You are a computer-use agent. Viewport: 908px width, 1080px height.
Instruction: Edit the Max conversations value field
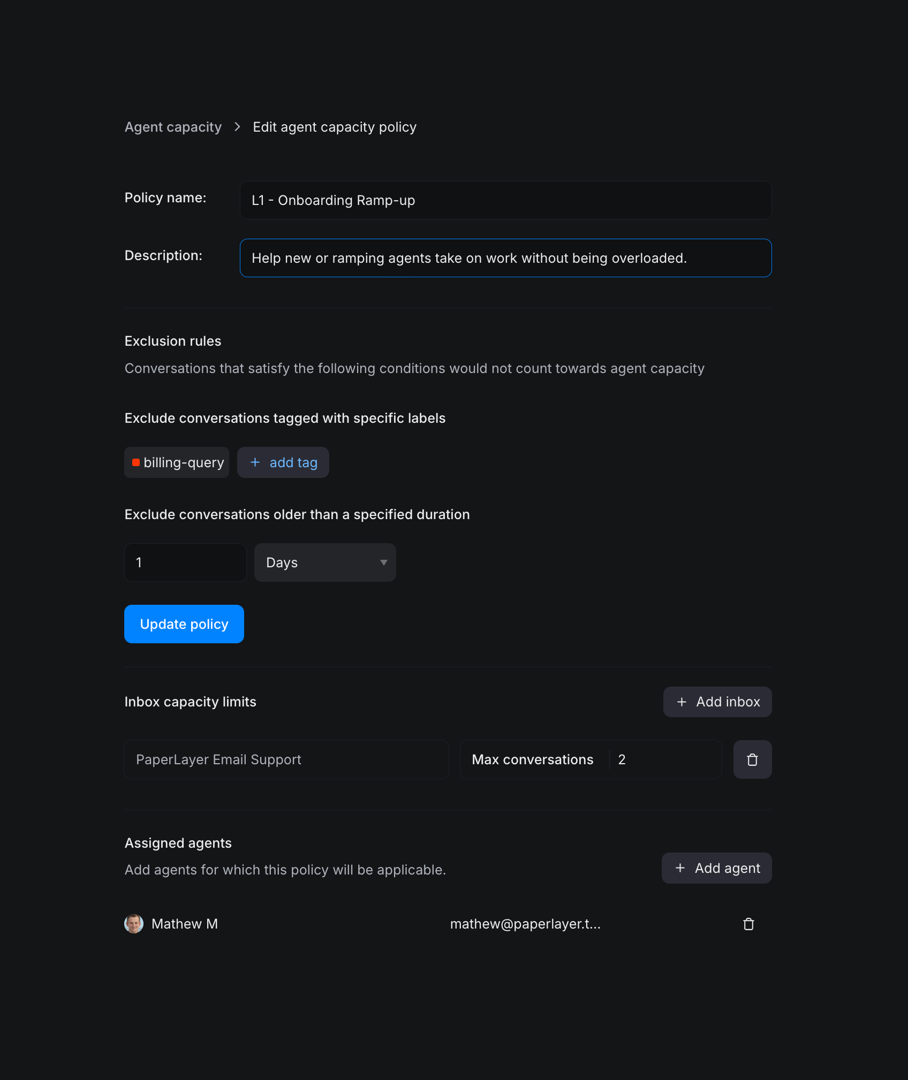pyautogui.click(x=665, y=759)
